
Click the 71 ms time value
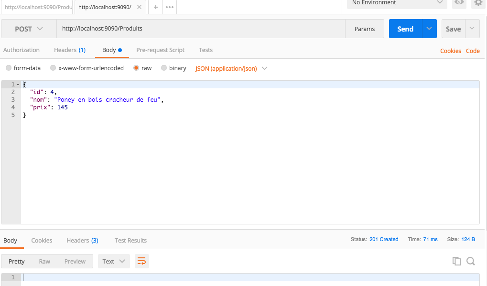tap(430, 239)
